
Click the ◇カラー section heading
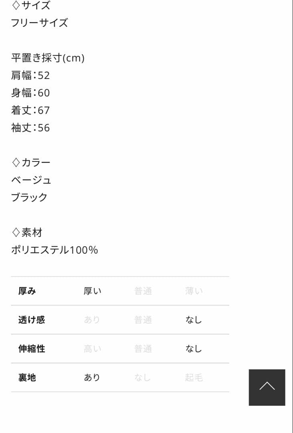[31, 162]
